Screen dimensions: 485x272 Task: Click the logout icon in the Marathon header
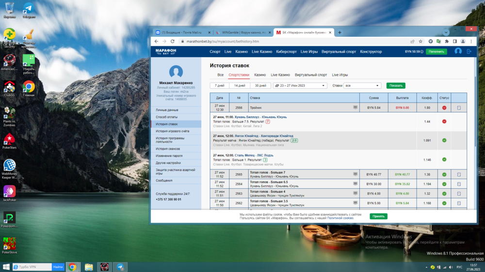point(469,51)
